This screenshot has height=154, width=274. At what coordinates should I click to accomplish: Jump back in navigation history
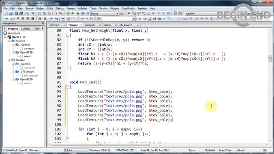(6, 18)
